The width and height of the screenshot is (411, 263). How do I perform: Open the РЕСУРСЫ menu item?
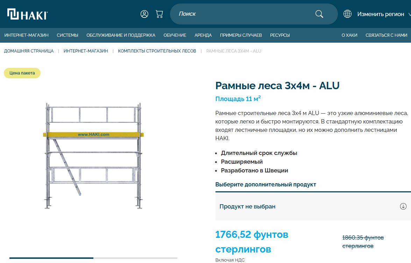pyautogui.click(x=280, y=35)
